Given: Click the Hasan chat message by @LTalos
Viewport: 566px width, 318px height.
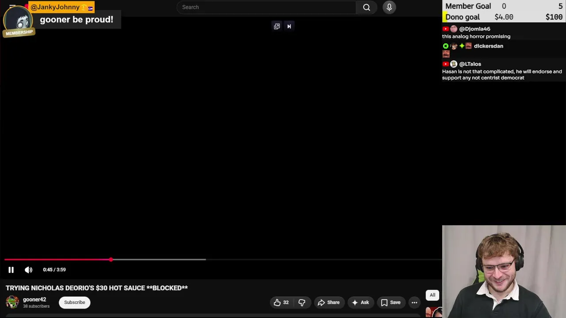Looking at the screenshot, I should (502, 75).
